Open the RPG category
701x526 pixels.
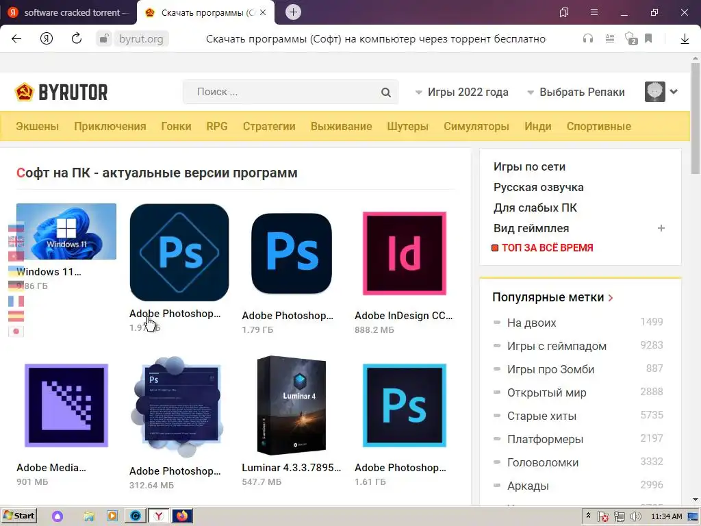coord(217,126)
